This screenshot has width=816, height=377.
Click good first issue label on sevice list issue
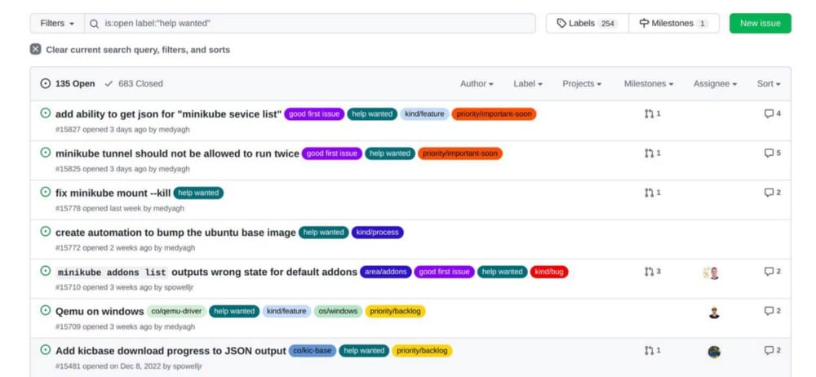click(x=314, y=114)
